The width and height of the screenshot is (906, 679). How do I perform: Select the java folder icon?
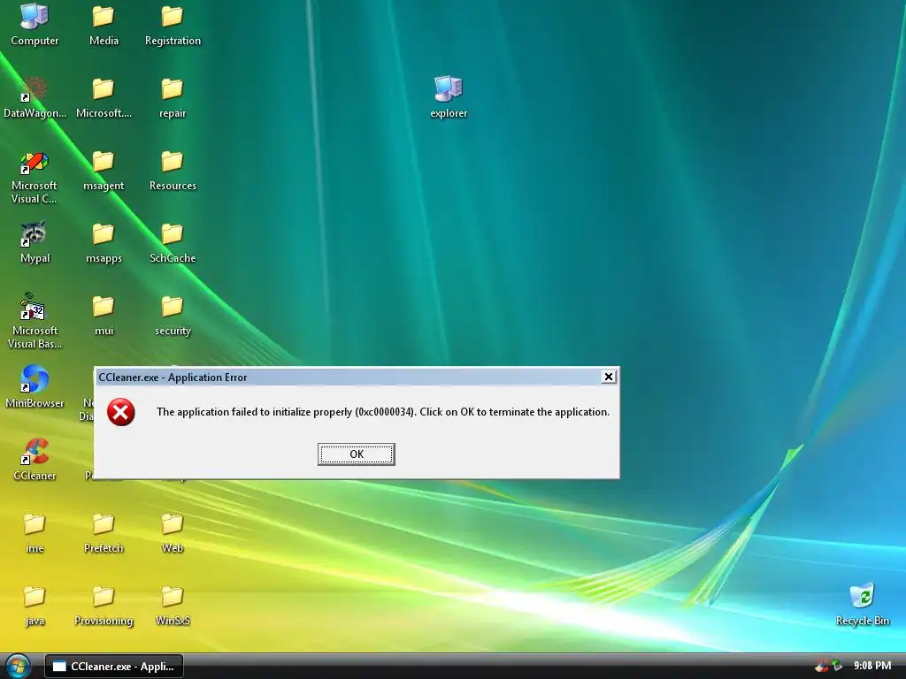coord(35,606)
